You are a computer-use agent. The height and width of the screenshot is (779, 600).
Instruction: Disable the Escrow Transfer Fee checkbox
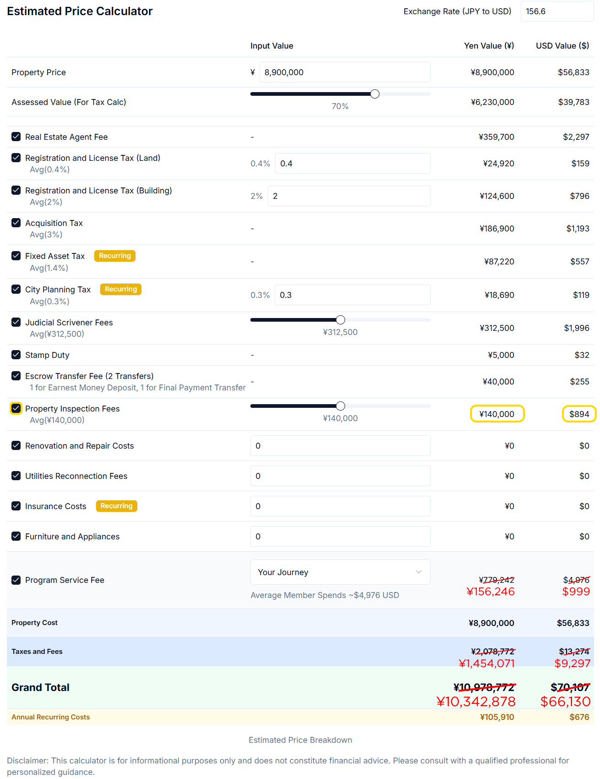point(16,376)
